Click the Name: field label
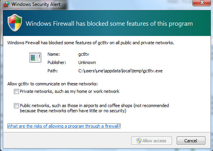 click(x=53, y=55)
